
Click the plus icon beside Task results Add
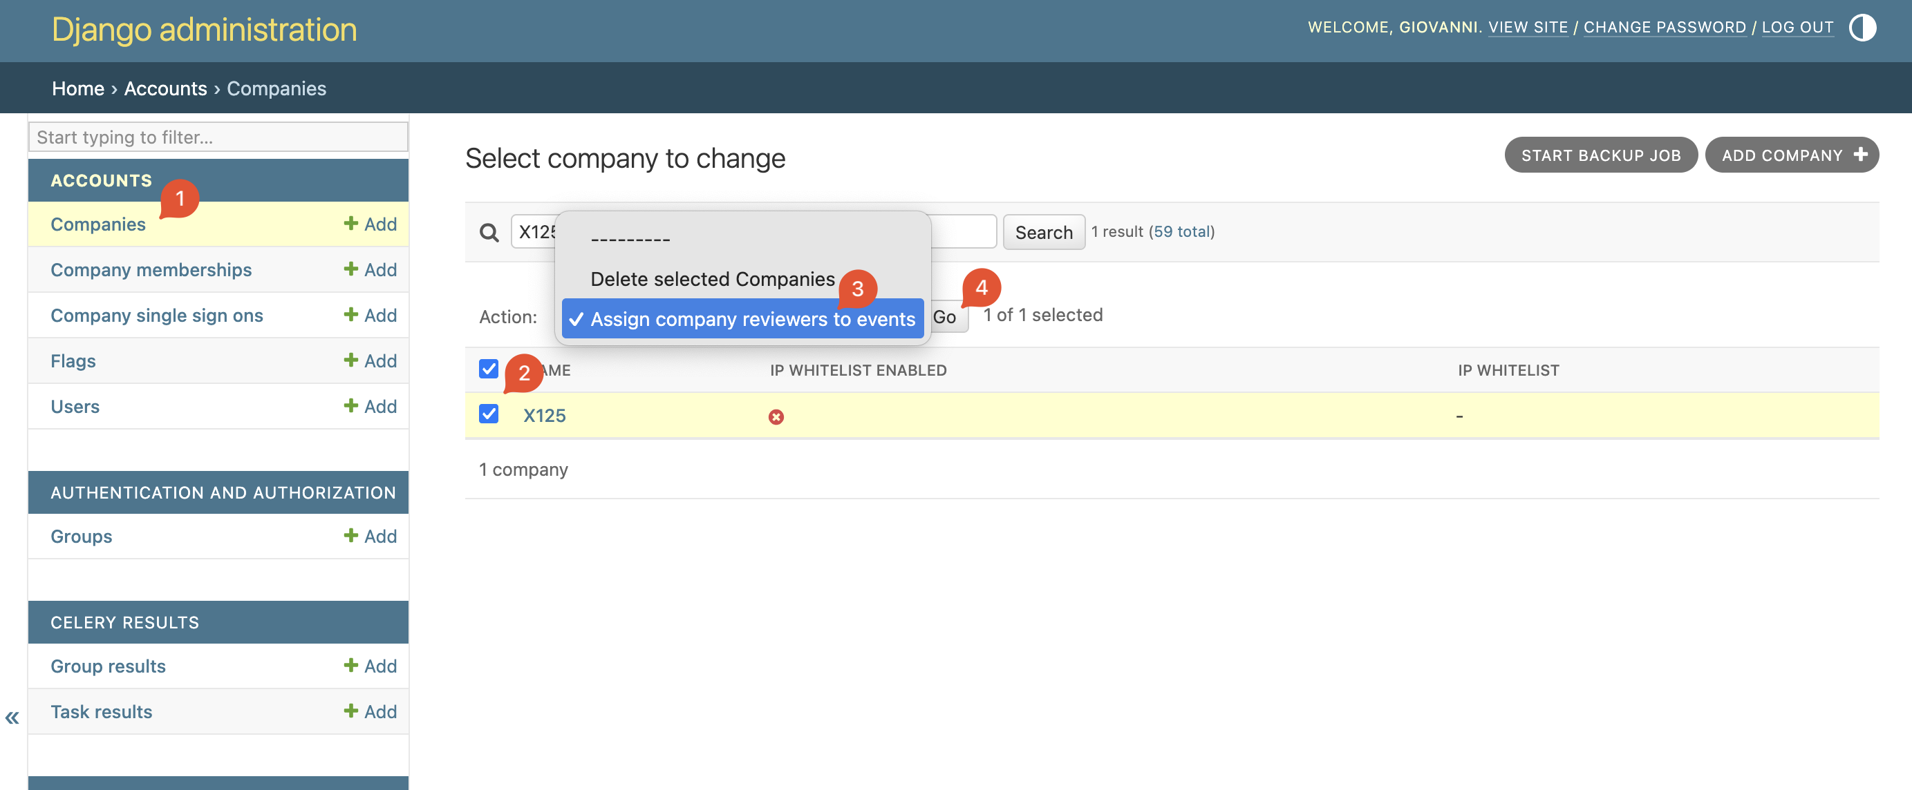pyautogui.click(x=351, y=711)
